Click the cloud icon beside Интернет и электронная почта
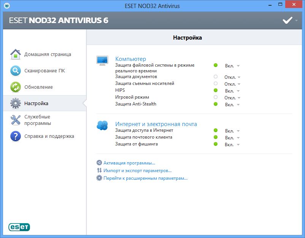The width and height of the screenshot is (305, 238). (102, 125)
